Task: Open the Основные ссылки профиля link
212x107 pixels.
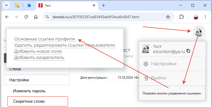Action: point(45,39)
